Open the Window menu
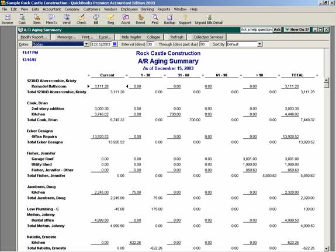Viewport: 336px width, 252px height. 180,9
